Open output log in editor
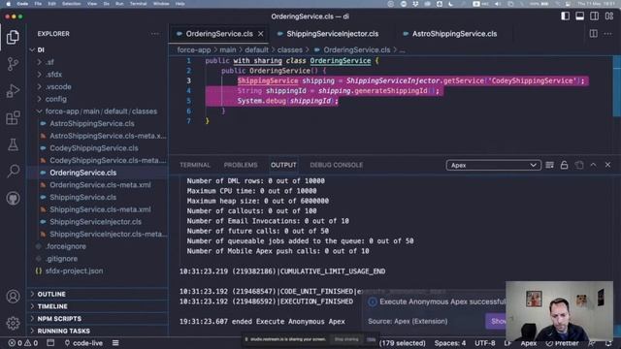The image size is (621, 349). pyautogui.click(x=579, y=165)
